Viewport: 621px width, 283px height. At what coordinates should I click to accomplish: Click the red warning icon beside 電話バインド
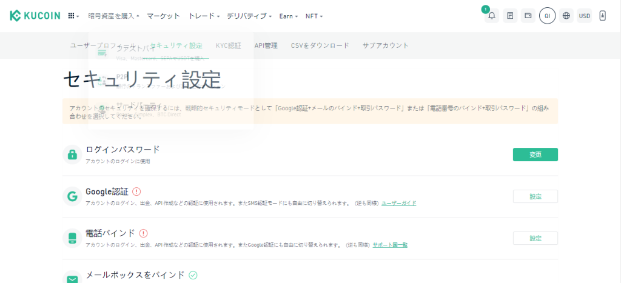143,233
